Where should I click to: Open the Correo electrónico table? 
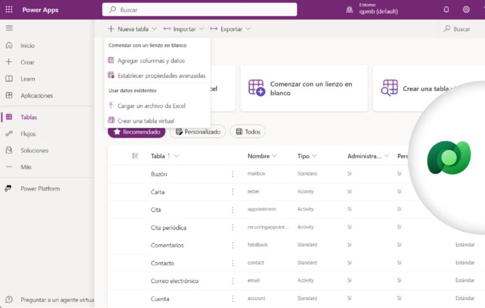coord(174,281)
